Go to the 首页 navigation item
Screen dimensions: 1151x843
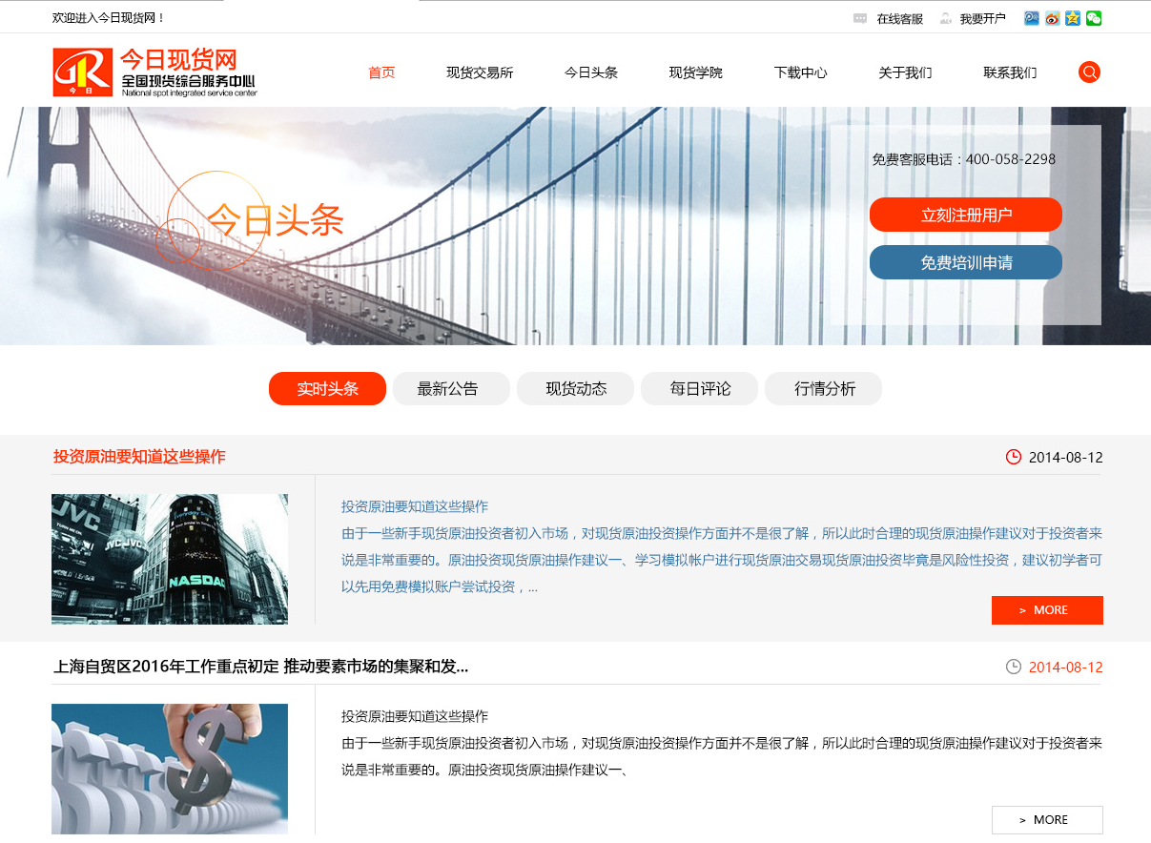380,72
